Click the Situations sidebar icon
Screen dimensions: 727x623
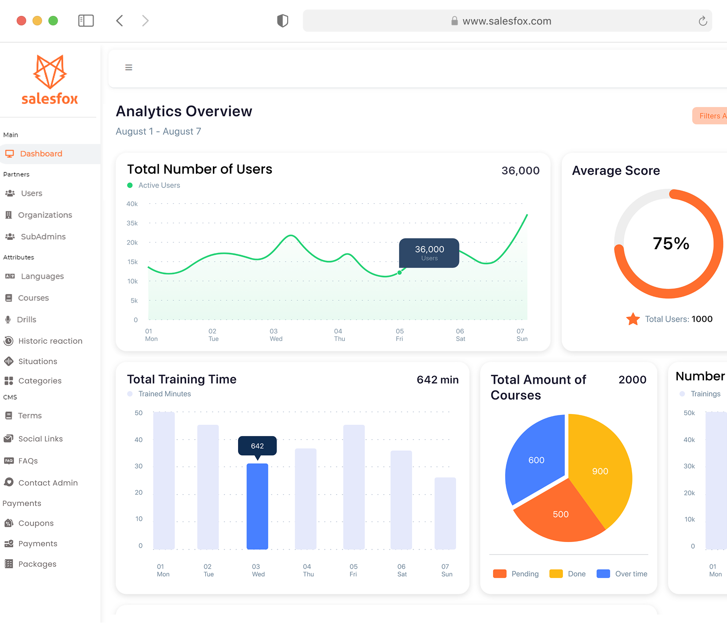[x=8, y=361]
